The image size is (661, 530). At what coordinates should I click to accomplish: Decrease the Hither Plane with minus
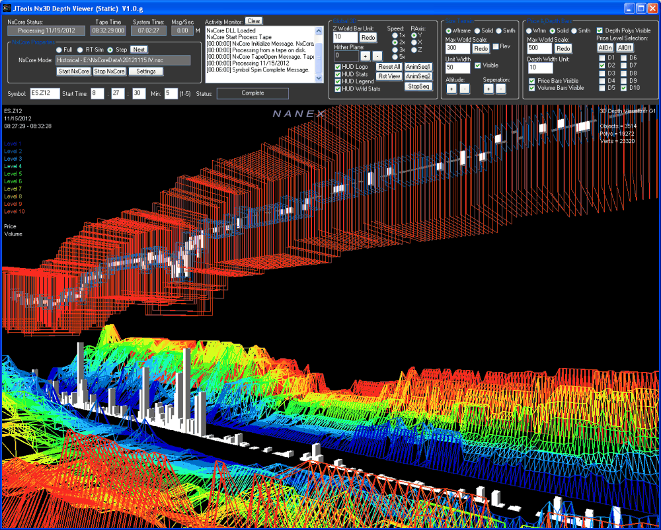point(377,56)
